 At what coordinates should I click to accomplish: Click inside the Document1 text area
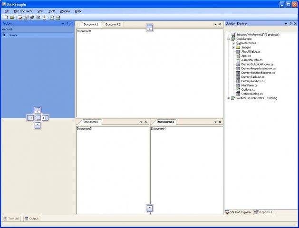(150, 73)
